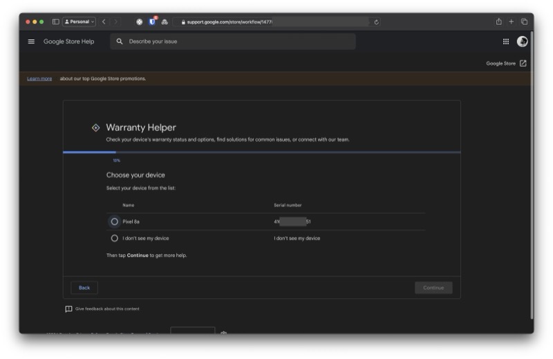Screen dimensions: 553x359
Task: Open the Bitwarden shield extension
Action: (x=152, y=22)
